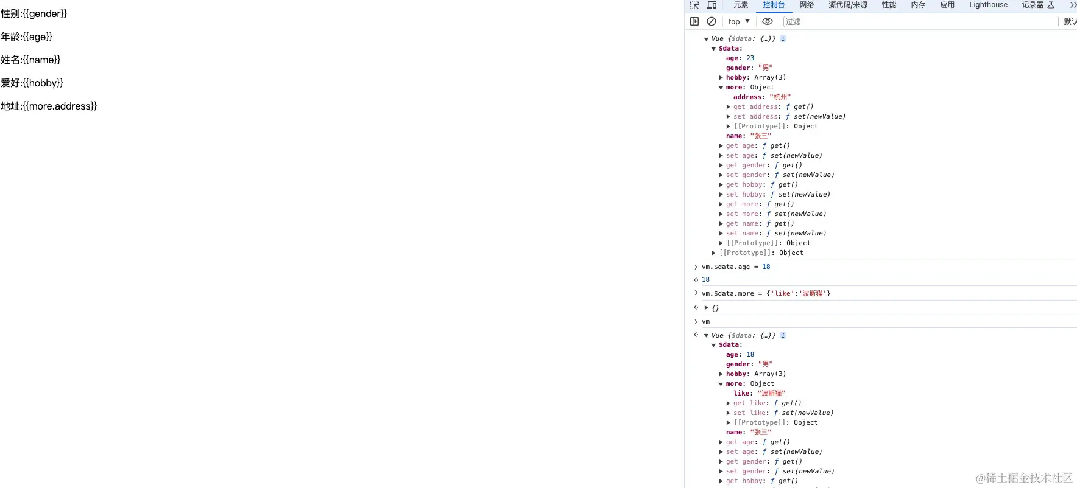Activate the inspect element picker icon

click(x=694, y=5)
